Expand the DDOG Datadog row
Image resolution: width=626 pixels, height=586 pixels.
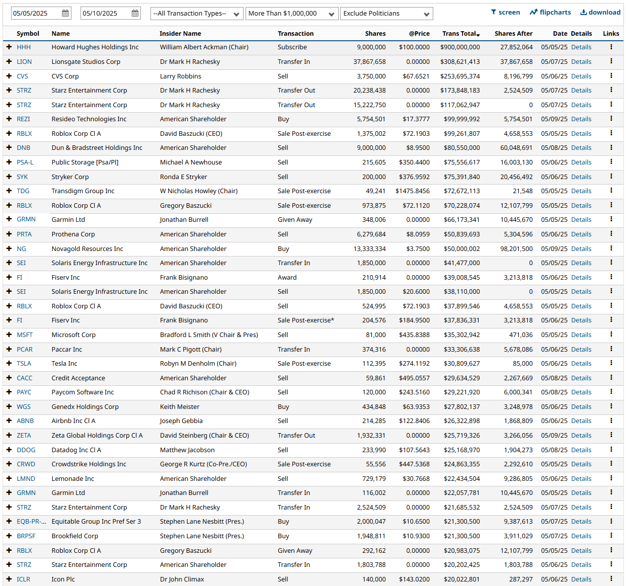click(9, 450)
